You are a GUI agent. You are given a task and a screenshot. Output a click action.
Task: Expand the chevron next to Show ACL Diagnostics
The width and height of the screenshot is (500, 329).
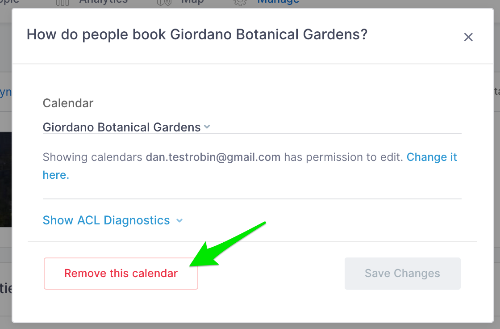pos(179,220)
